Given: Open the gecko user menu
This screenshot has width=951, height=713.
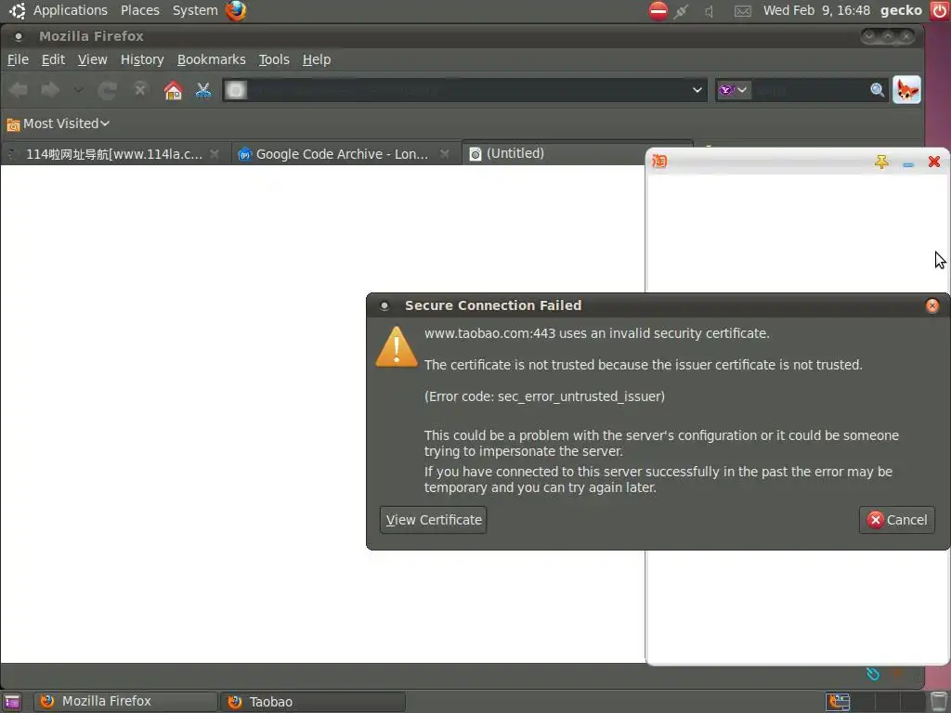Looking at the screenshot, I should 901,10.
